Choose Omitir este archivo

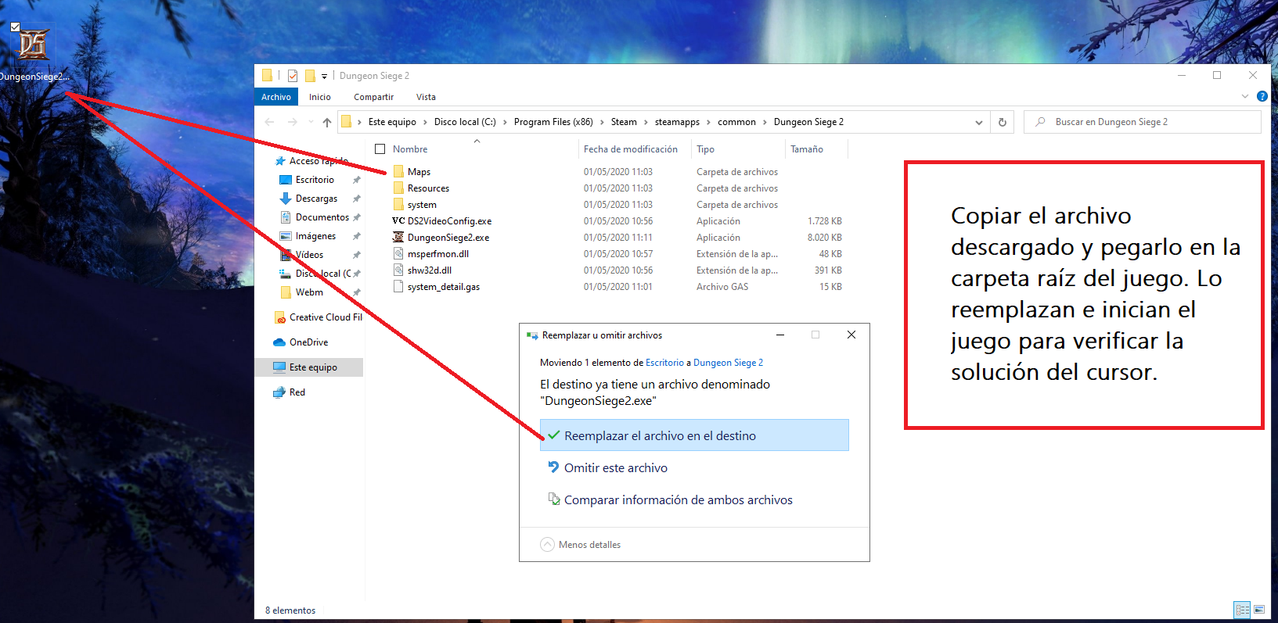(x=694, y=467)
